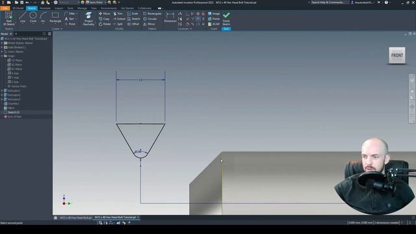
Task: Click the Start 2D Sketch button
Action: point(8,18)
